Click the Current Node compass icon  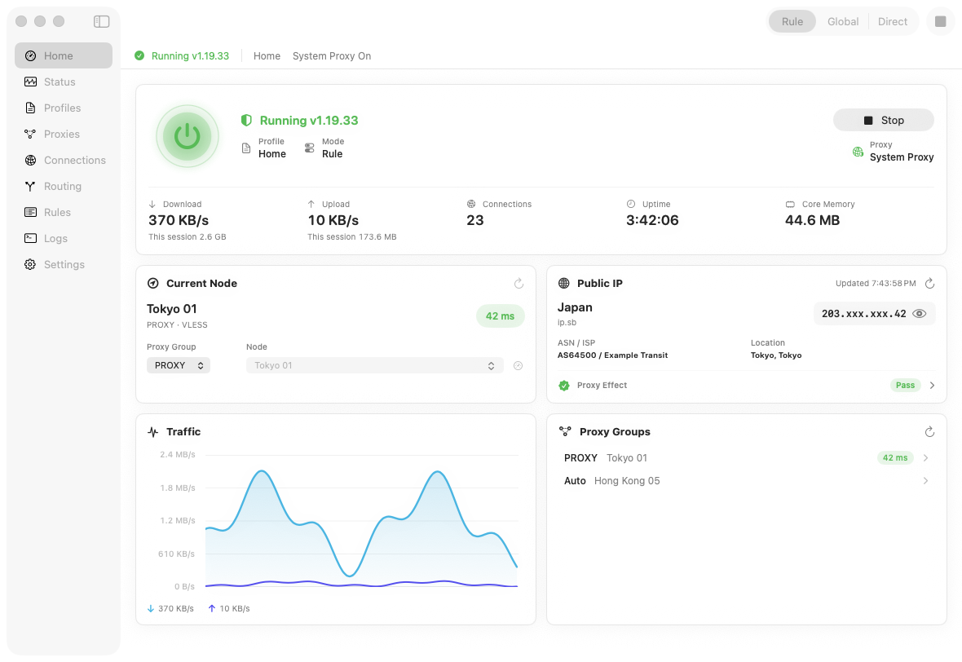tap(152, 284)
